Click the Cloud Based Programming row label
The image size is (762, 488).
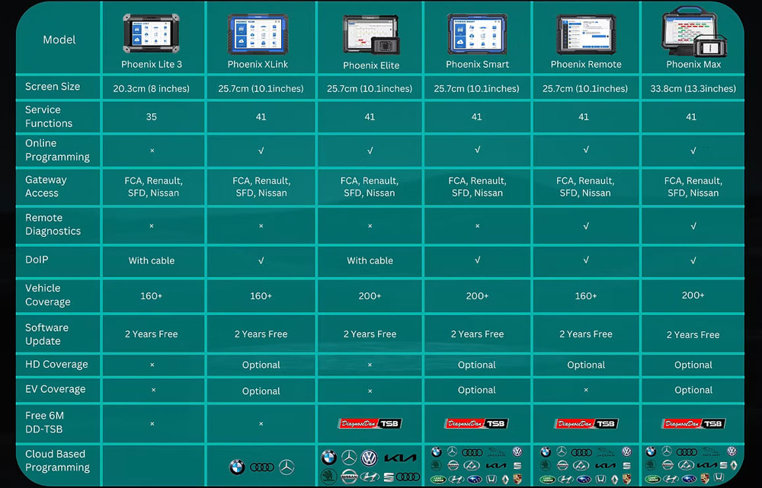[57, 461]
